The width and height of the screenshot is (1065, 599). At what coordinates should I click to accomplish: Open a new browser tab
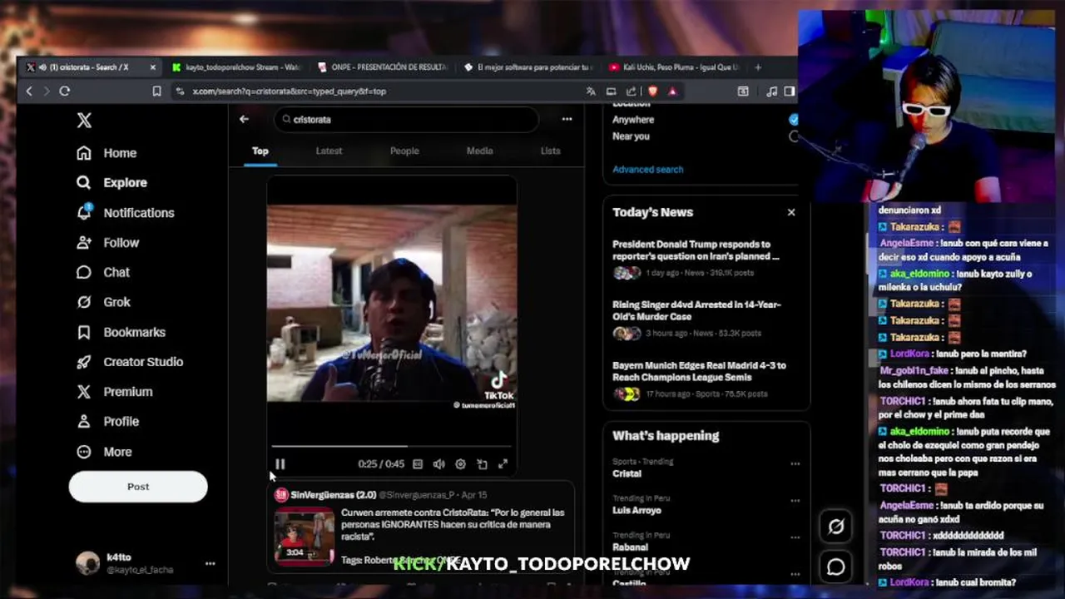(757, 67)
